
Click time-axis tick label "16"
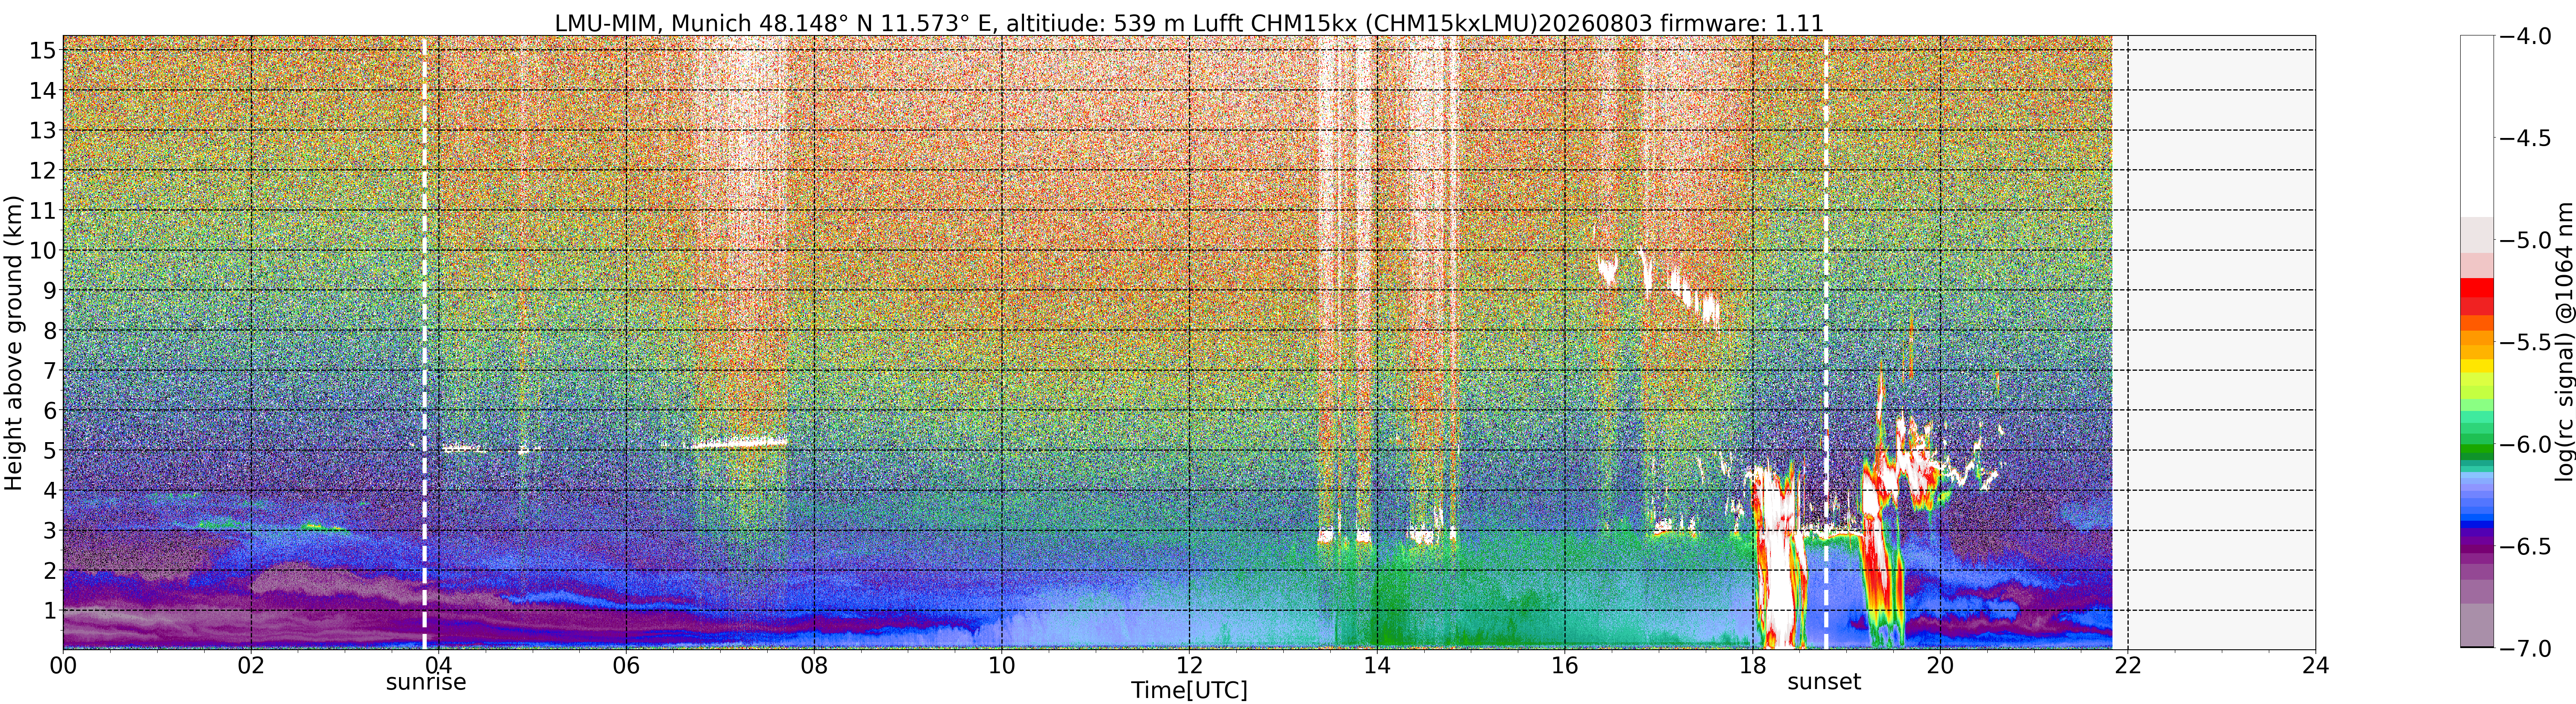pyautogui.click(x=1565, y=666)
